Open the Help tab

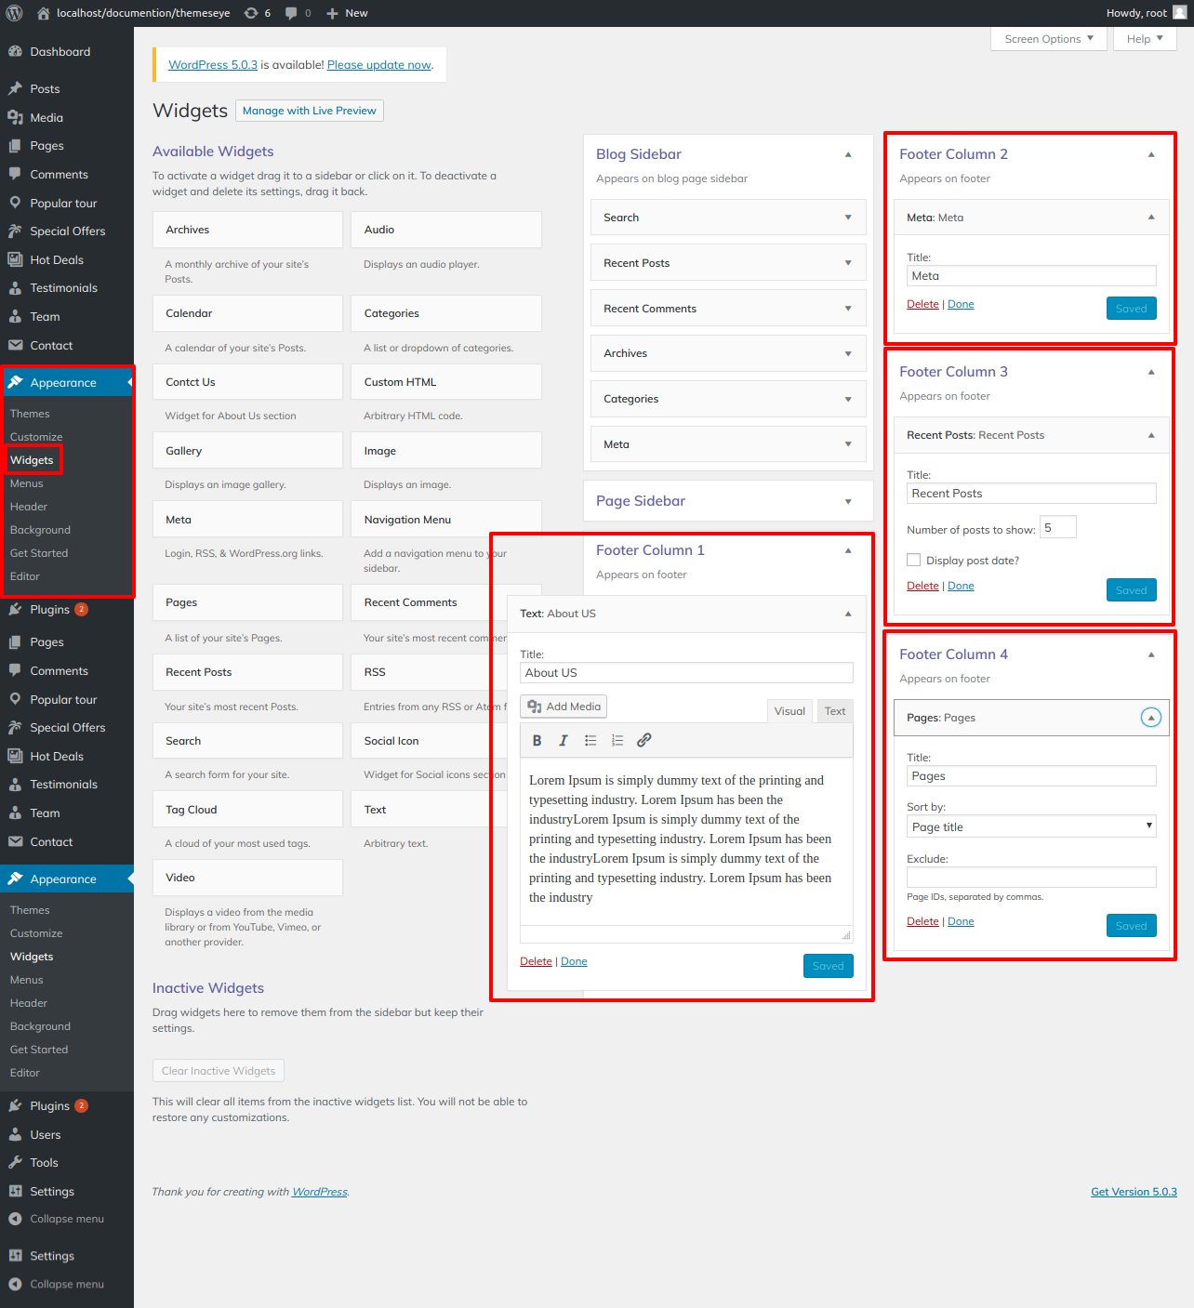[1145, 39]
